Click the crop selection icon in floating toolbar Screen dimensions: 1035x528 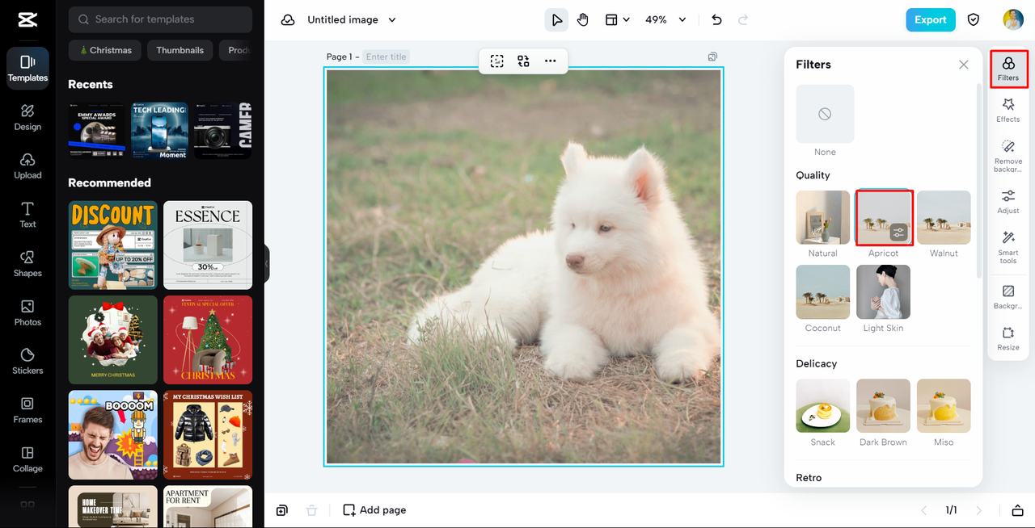pyautogui.click(x=497, y=61)
